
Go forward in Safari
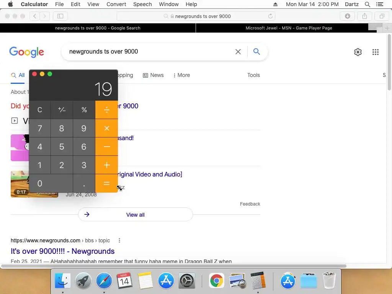[x=44, y=16]
